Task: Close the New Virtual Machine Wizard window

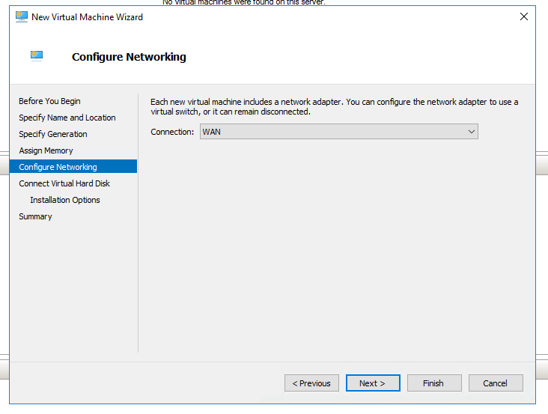Action: pos(523,16)
